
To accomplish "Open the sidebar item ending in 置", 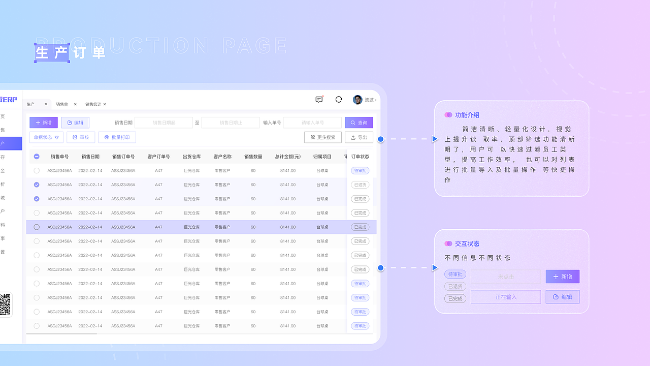I will tap(3, 252).
